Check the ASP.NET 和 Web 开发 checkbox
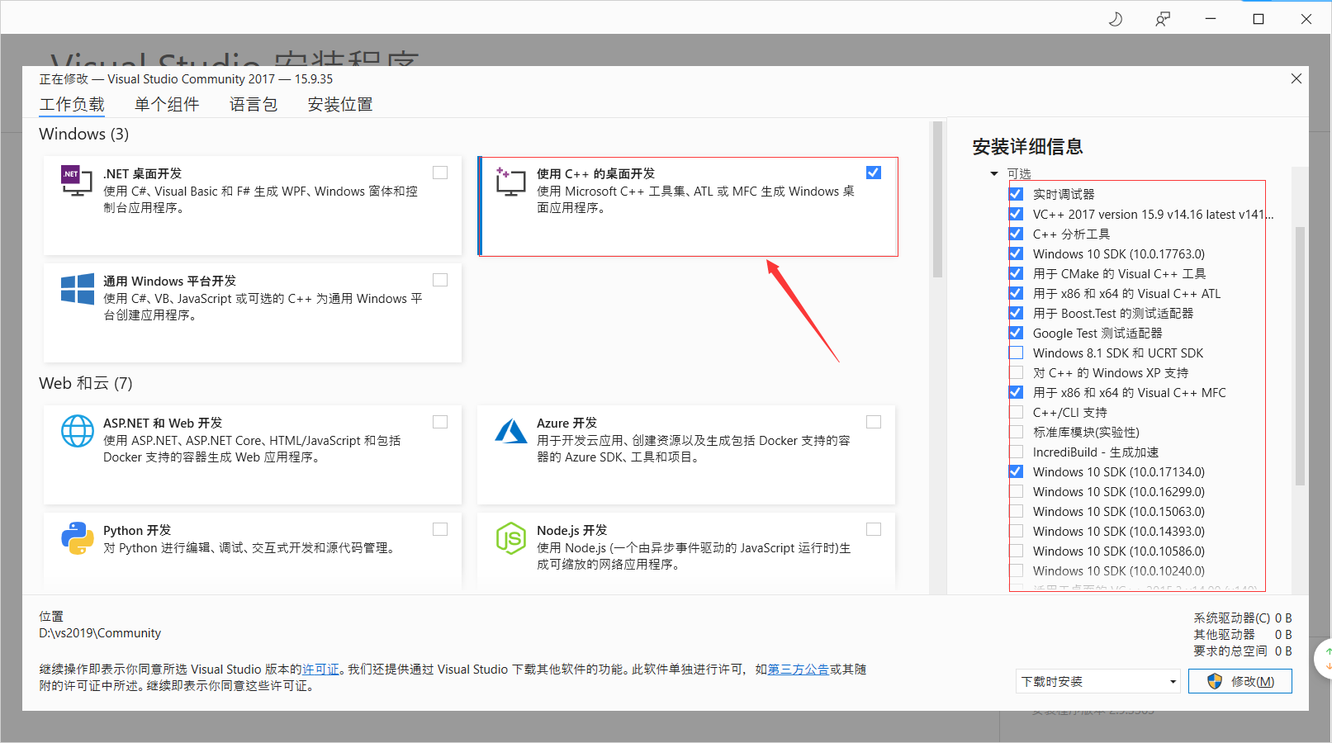The width and height of the screenshot is (1332, 743). coord(440,422)
